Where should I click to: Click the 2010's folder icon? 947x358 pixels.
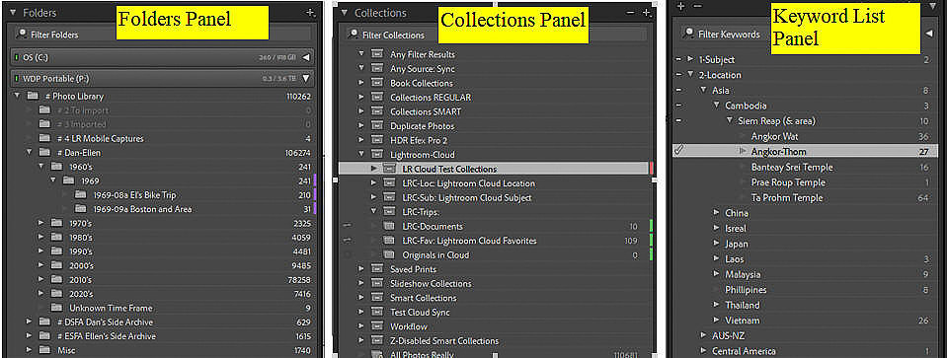pos(56,280)
